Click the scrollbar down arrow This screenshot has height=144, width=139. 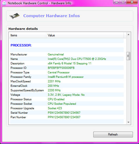click(128, 122)
